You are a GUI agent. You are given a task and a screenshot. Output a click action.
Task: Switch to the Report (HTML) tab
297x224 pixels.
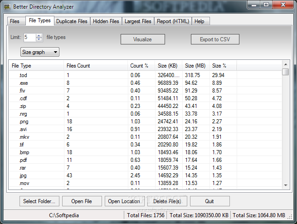[x=173, y=21]
